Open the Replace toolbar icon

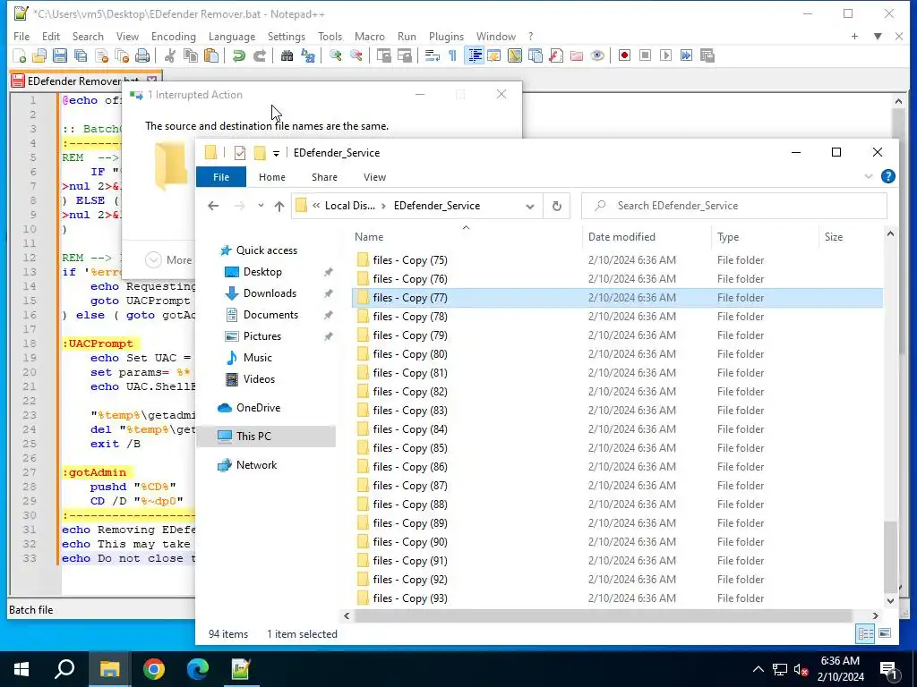(308, 56)
